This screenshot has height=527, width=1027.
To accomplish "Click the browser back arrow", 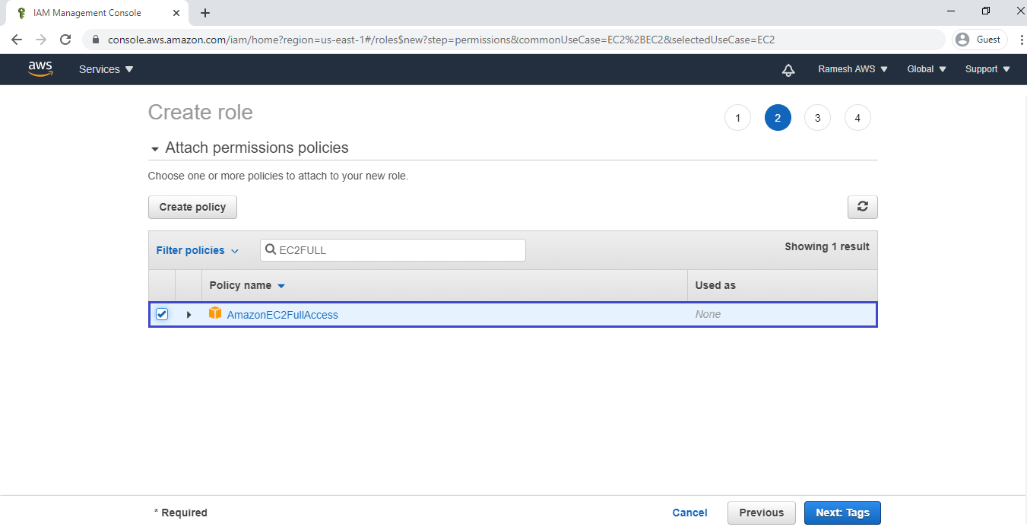I will 17,40.
